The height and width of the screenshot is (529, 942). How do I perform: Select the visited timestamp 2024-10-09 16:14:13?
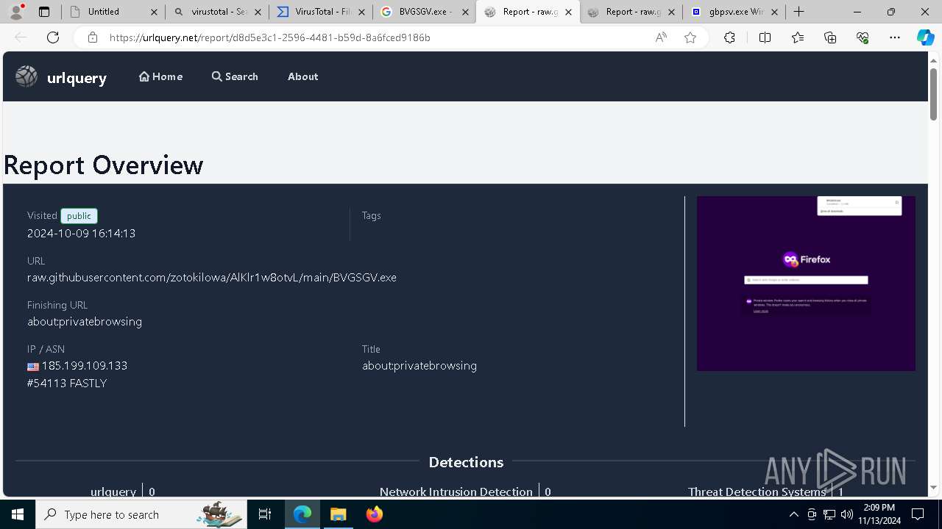(x=81, y=234)
